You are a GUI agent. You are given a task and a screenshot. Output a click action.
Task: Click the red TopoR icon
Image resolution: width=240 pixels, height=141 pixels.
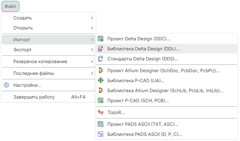101,112
